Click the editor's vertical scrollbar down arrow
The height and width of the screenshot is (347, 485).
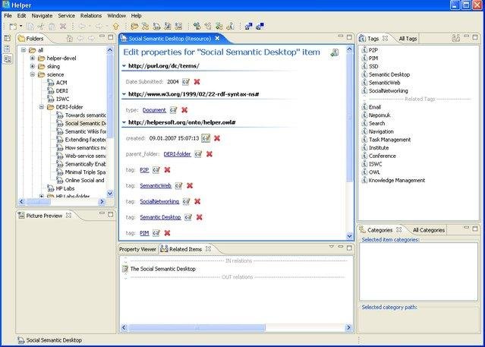coord(350,236)
